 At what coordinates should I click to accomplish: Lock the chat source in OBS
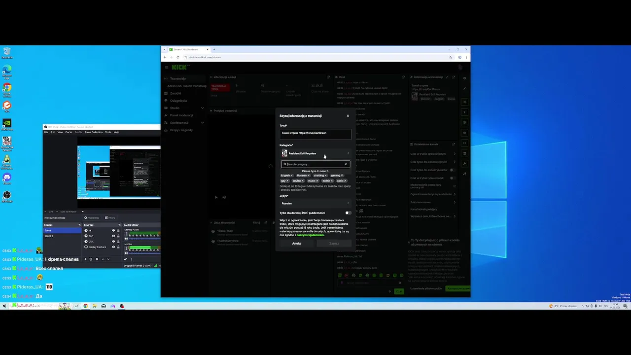118,242
